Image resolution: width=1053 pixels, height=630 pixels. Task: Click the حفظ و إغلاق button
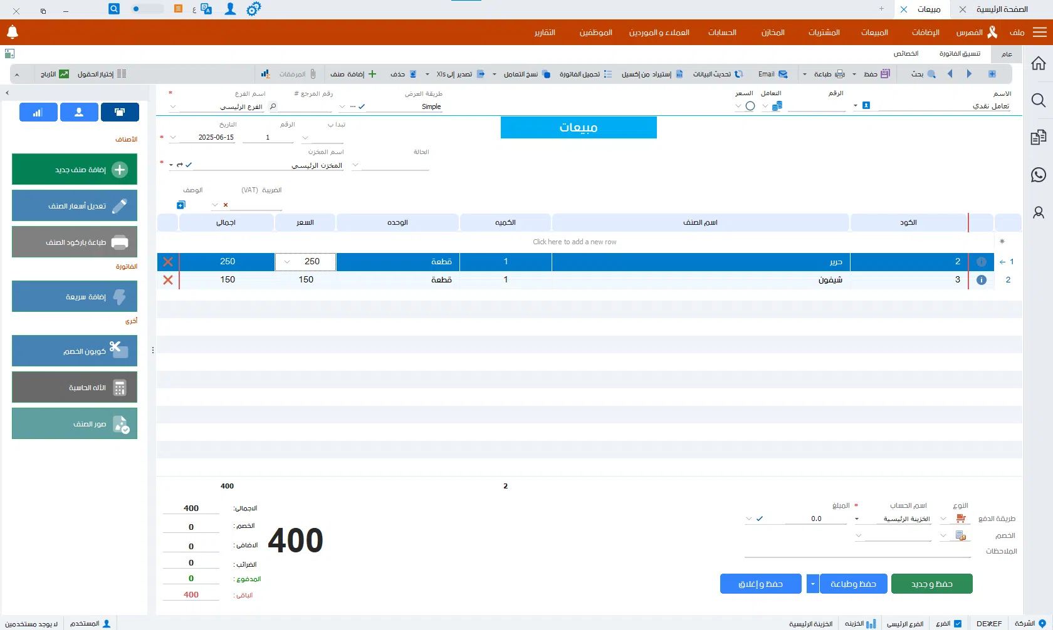pyautogui.click(x=760, y=584)
